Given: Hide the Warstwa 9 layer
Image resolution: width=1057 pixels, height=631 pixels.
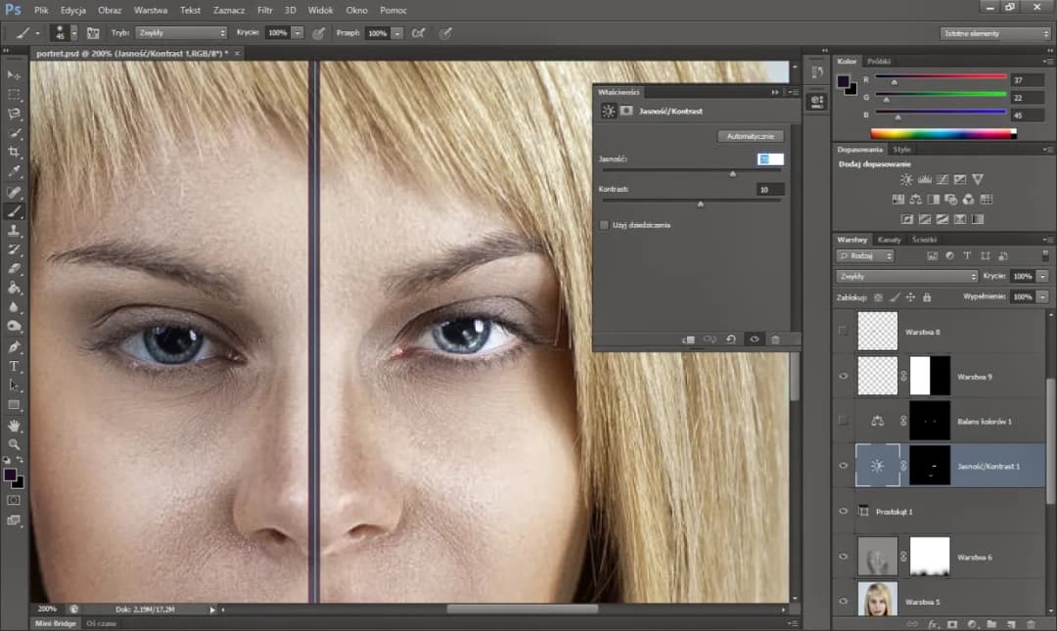Looking at the screenshot, I should click(x=843, y=376).
